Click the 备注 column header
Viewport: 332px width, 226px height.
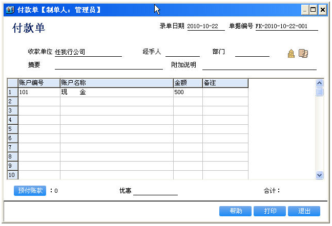coord(225,83)
